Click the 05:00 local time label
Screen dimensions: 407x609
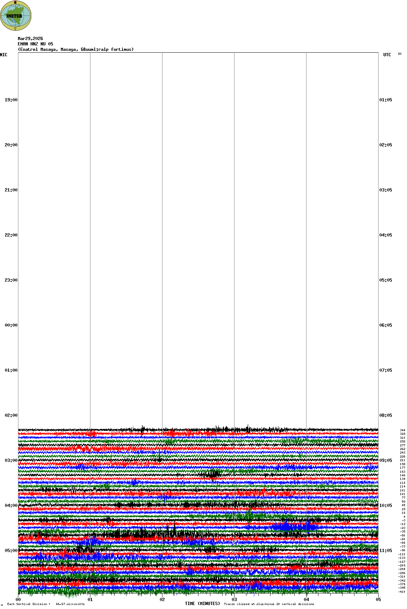tap(11, 551)
